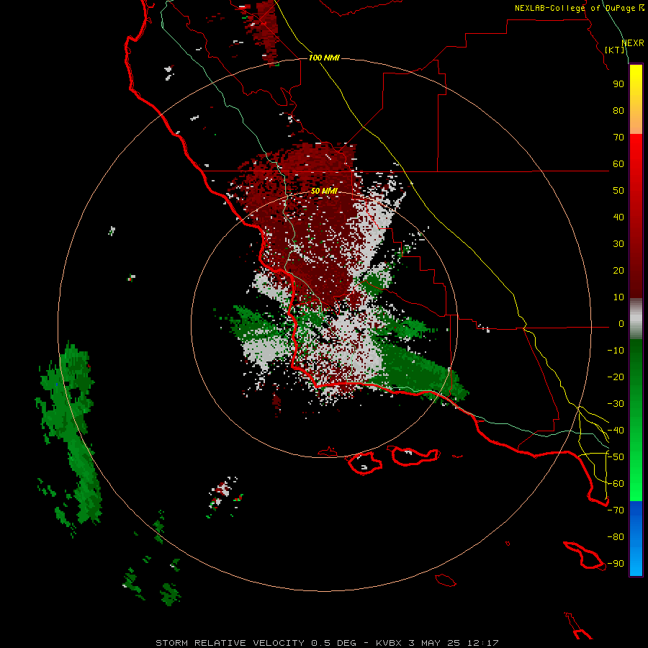Click the '60' value on the velocity scale
This screenshot has width=648, height=648.
[x=618, y=164]
